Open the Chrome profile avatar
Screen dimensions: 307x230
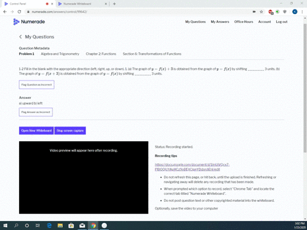click(x=295, y=11)
